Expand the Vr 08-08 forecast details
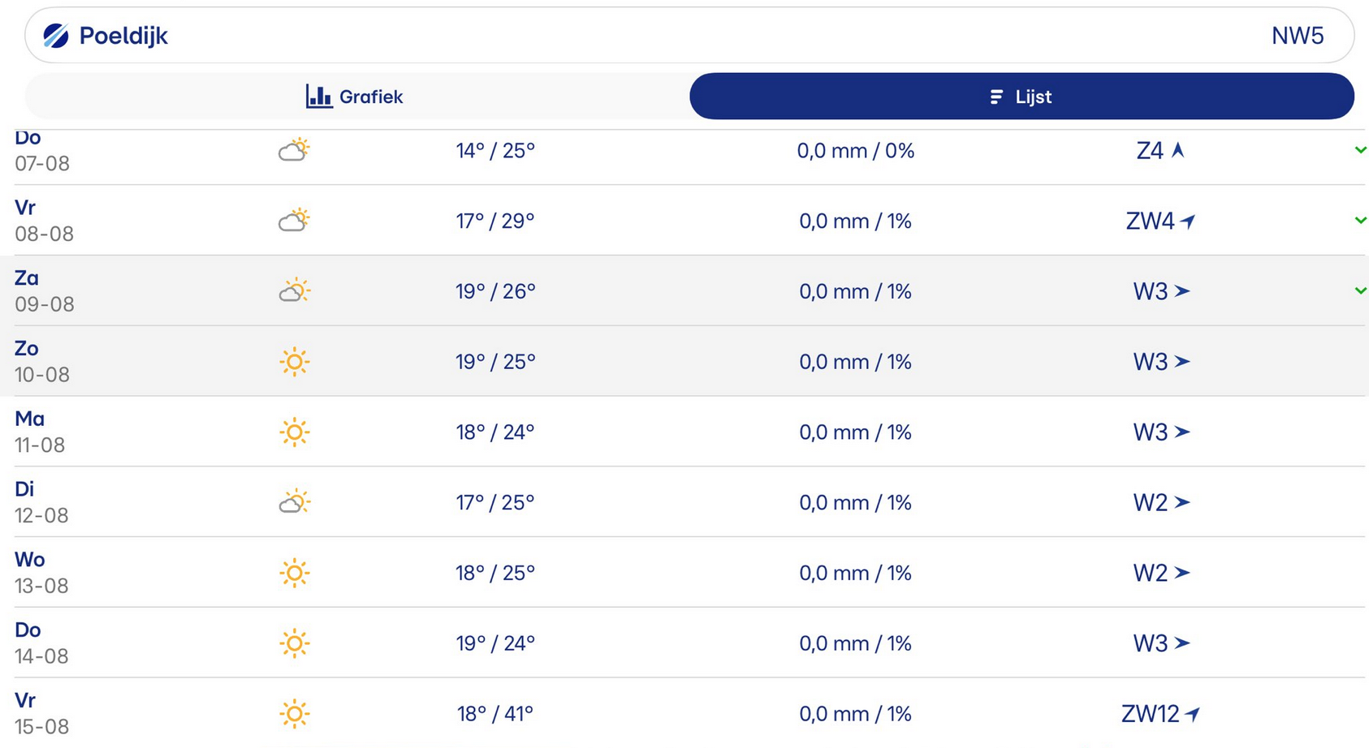 pyautogui.click(x=1360, y=221)
